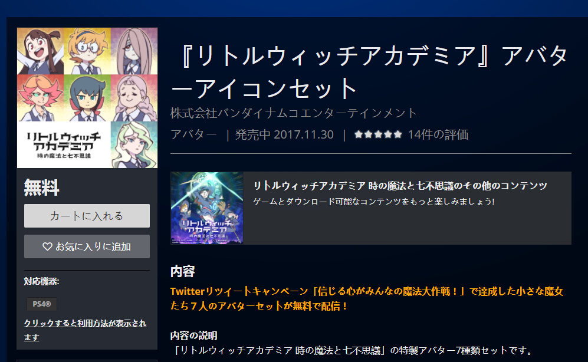Click the orange-haired Amanda avatar icon
The width and height of the screenshot is (588, 362).
tap(40, 98)
